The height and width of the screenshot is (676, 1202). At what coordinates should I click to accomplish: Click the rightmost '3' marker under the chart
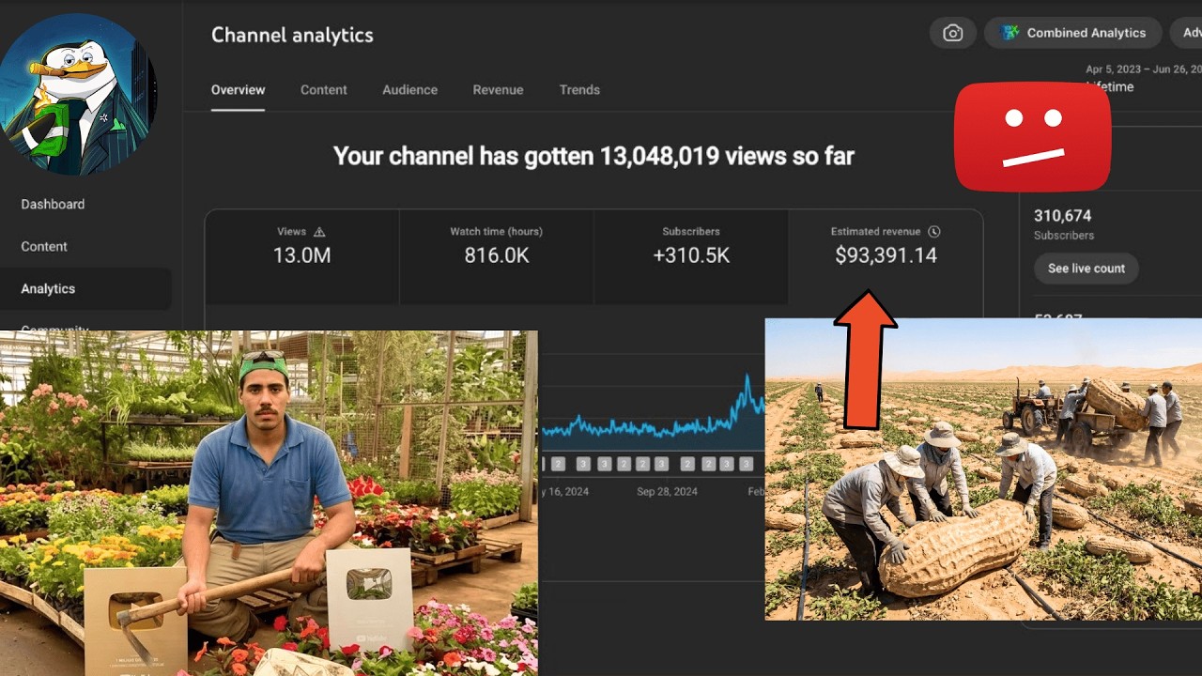click(746, 464)
